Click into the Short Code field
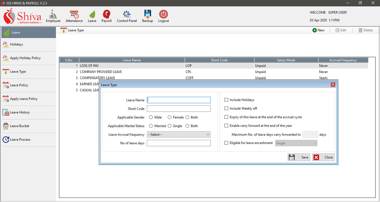 [179, 109]
